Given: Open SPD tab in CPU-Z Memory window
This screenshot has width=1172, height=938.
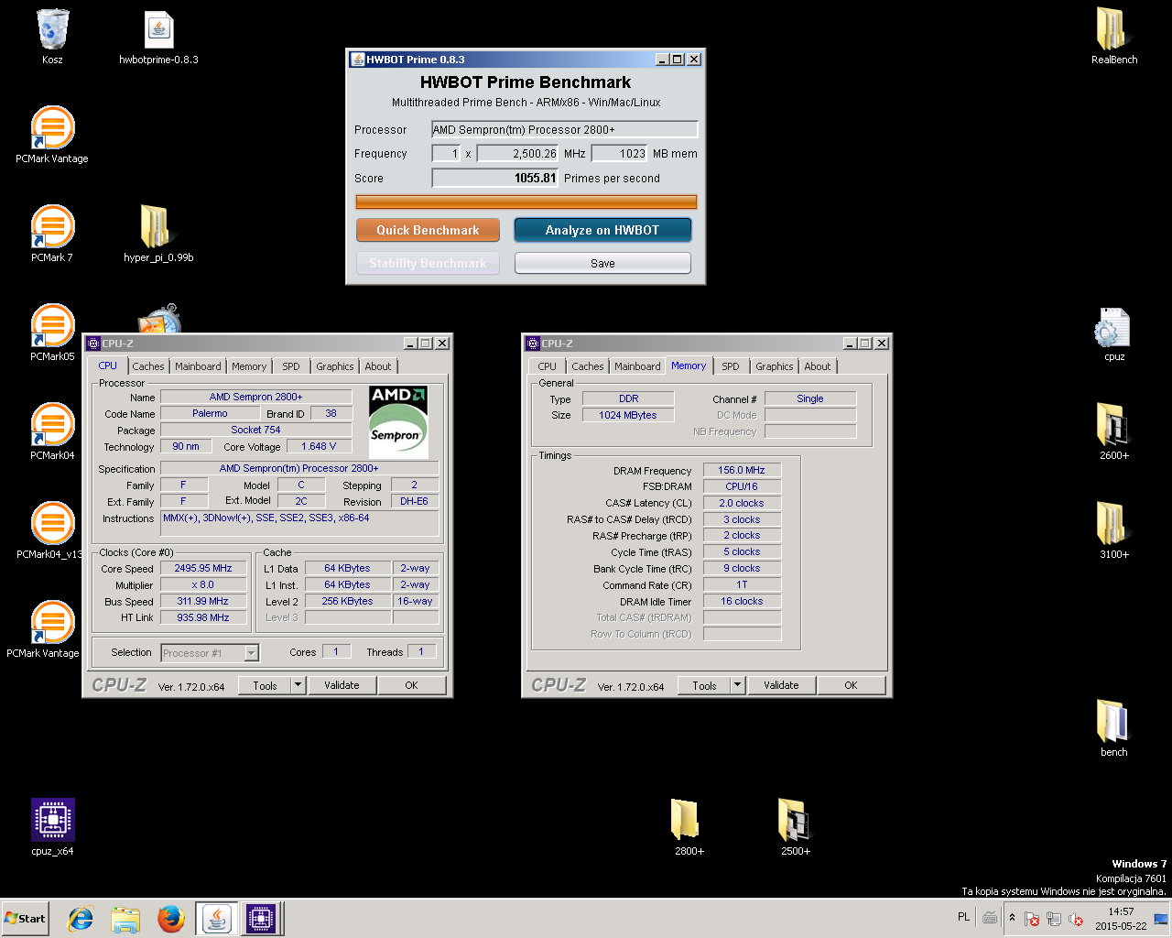Looking at the screenshot, I should tap(730, 366).
